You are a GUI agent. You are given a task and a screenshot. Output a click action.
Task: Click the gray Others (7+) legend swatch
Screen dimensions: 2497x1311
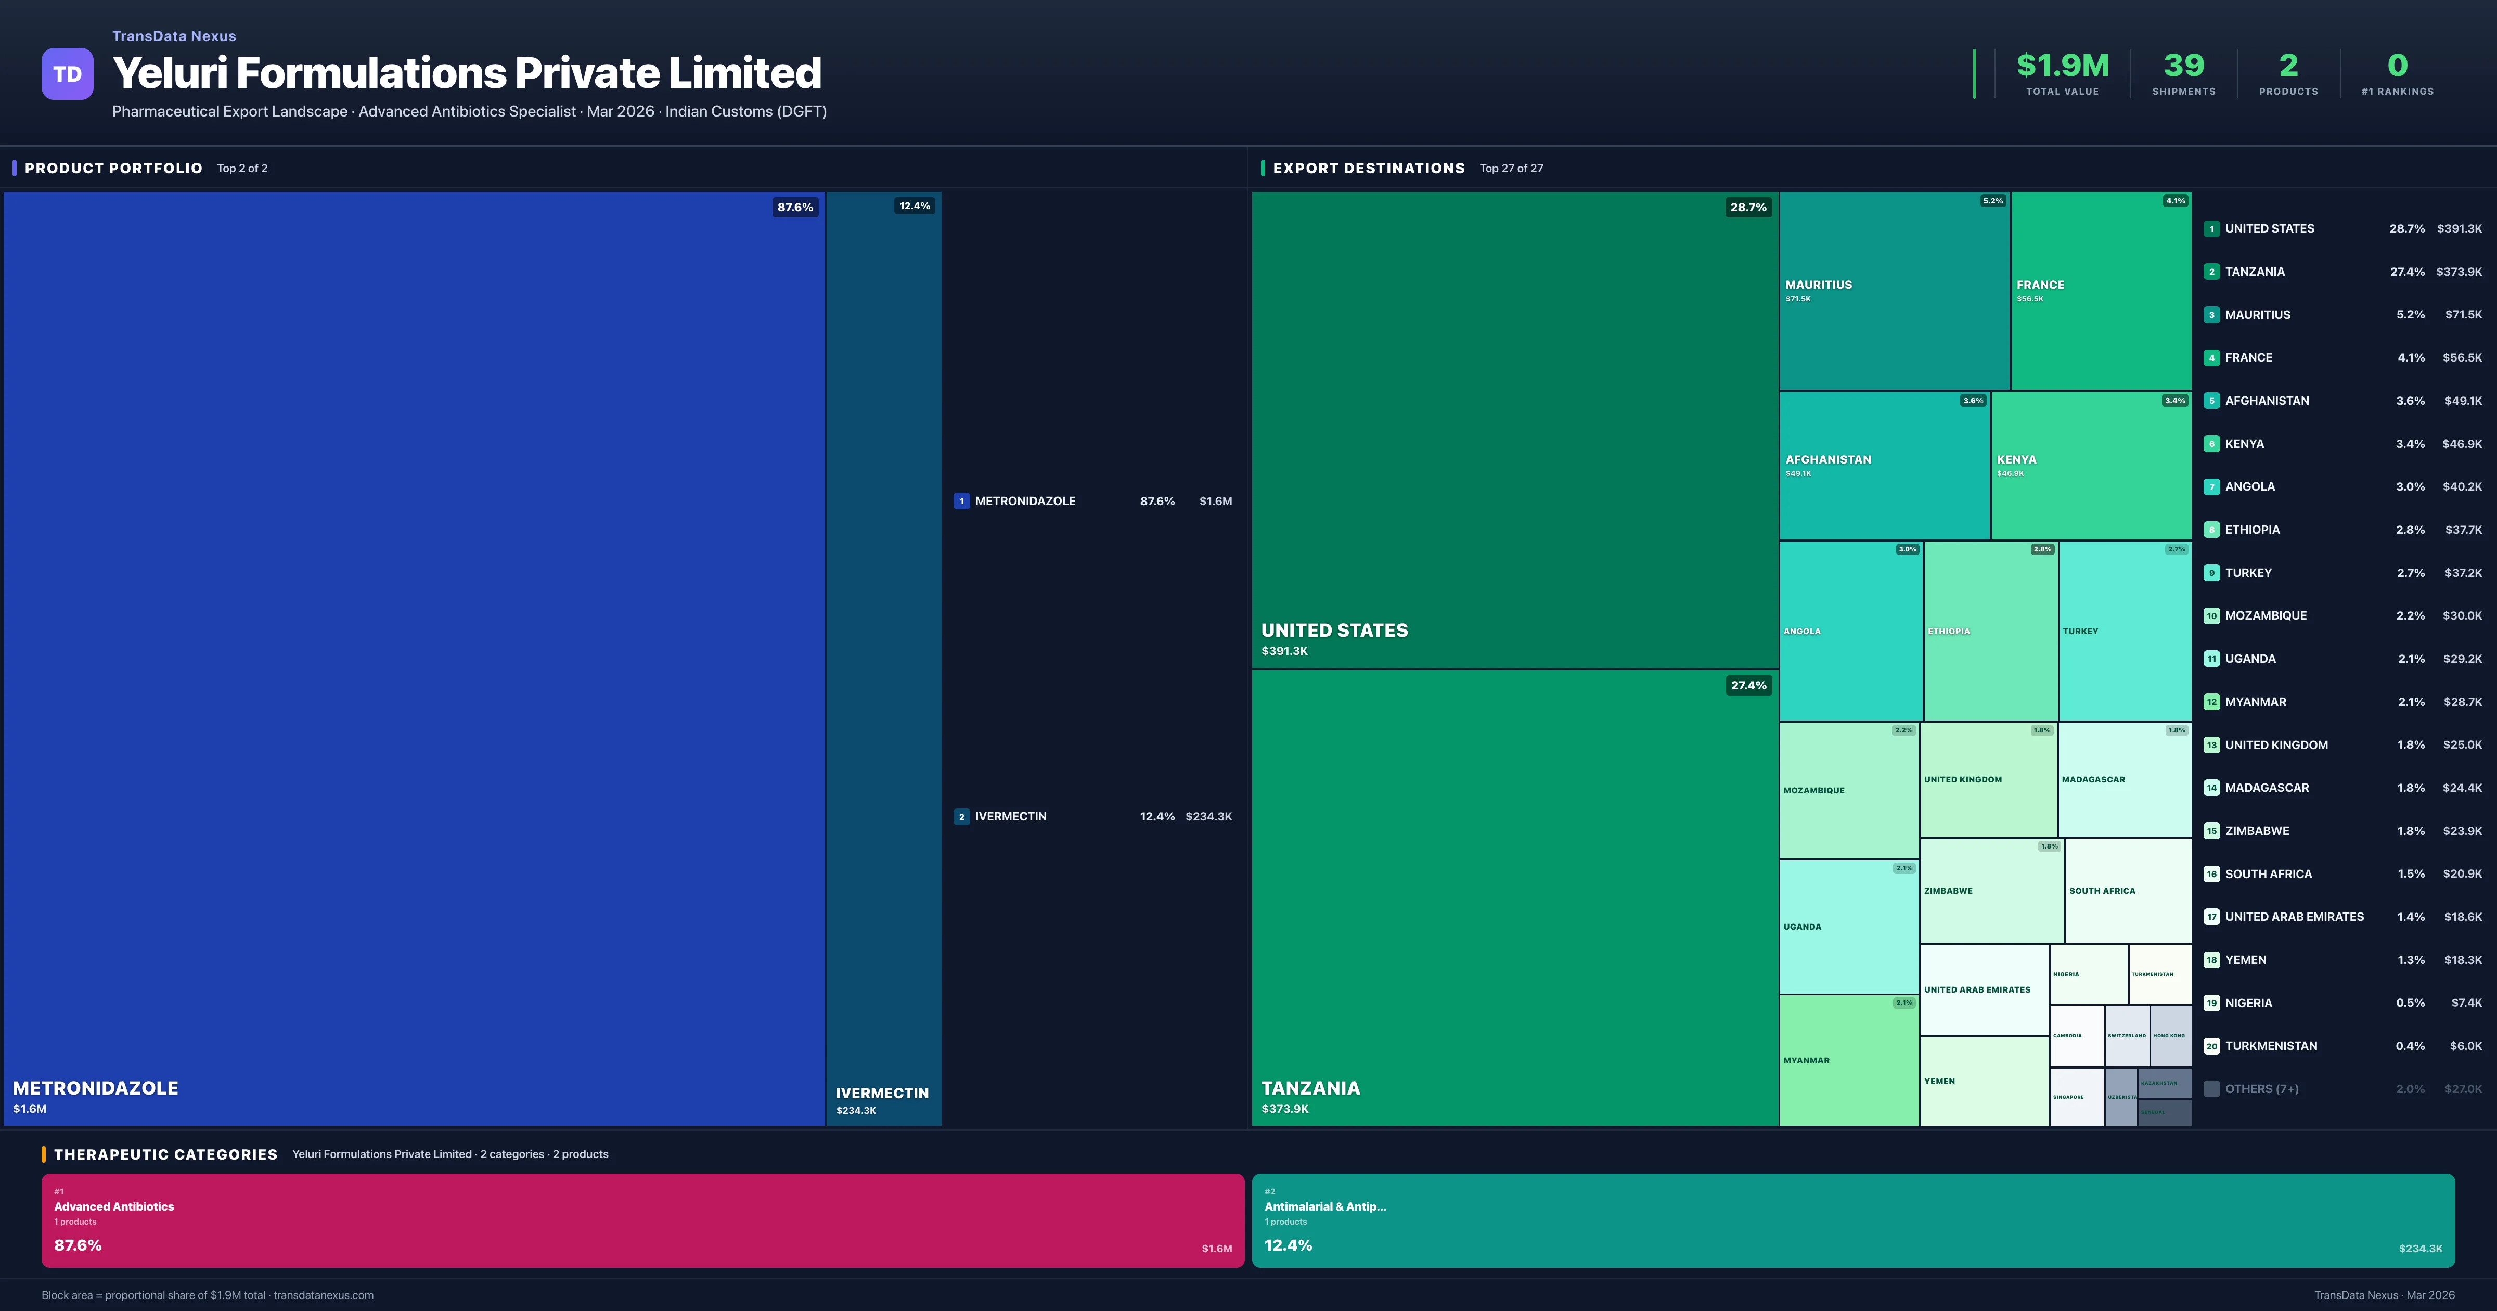click(x=2211, y=1089)
